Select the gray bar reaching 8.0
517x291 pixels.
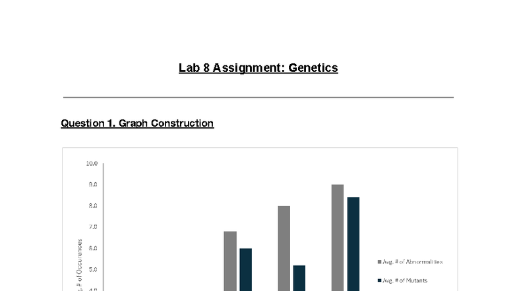click(x=284, y=247)
